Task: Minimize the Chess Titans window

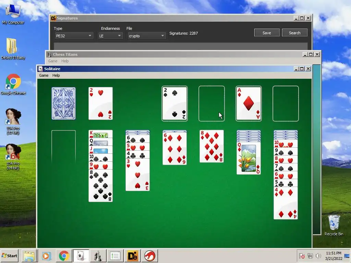Action: [x=305, y=54]
